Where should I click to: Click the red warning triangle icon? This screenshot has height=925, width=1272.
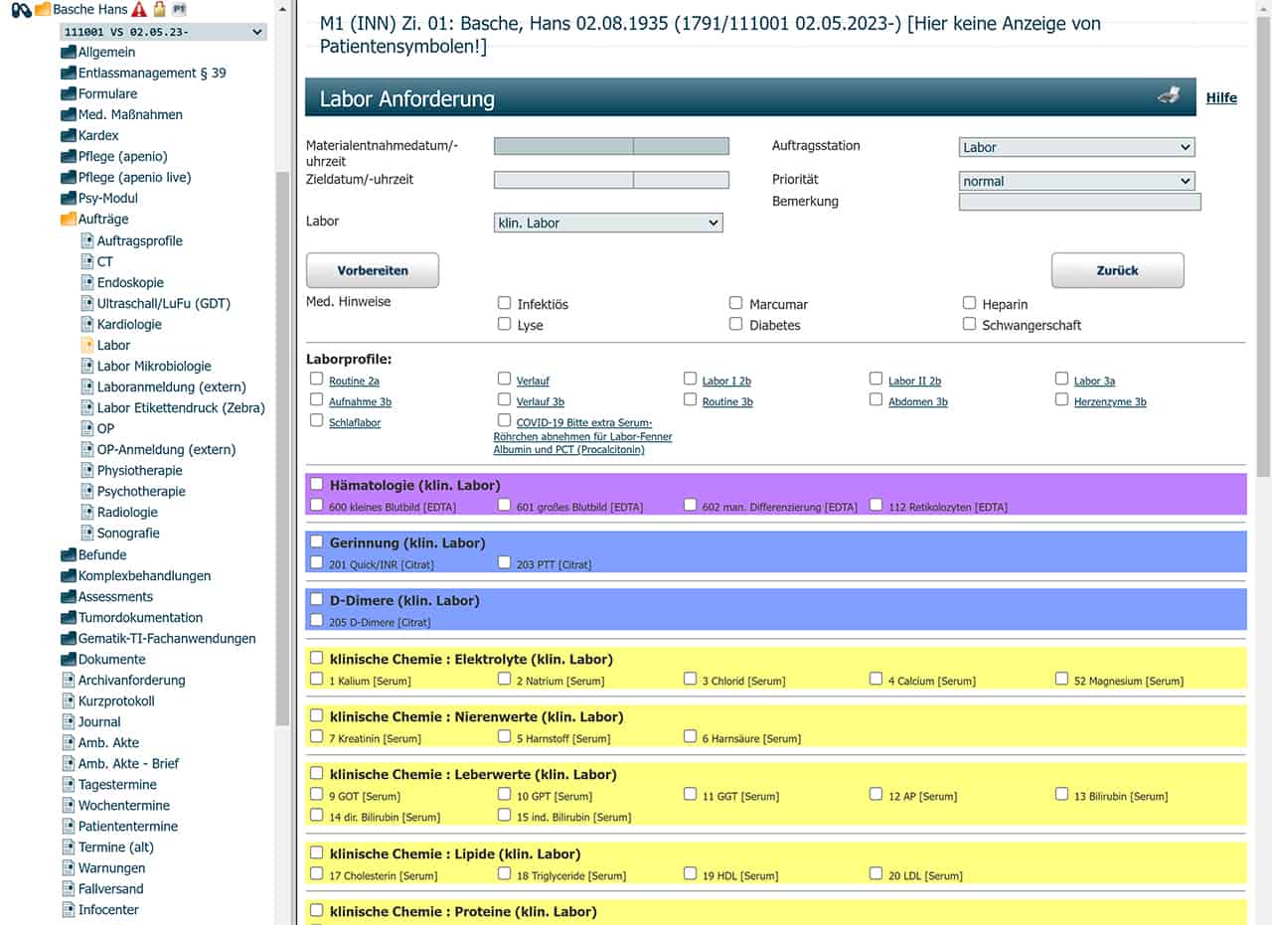point(138,10)
